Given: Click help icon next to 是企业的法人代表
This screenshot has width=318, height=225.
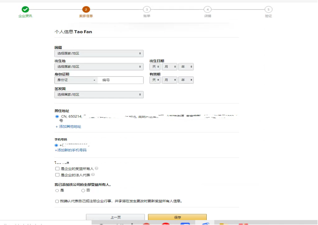Looking at the screenshot, I should (x=93, y=174).
